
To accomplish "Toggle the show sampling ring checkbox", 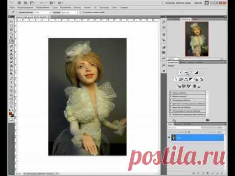I will 83,12.
